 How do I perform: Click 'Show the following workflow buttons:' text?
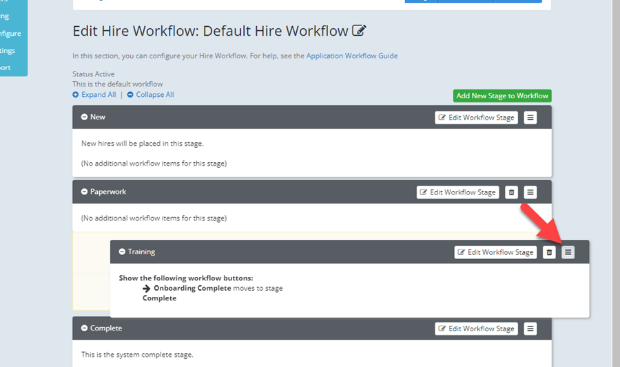[x=186, y=278]
